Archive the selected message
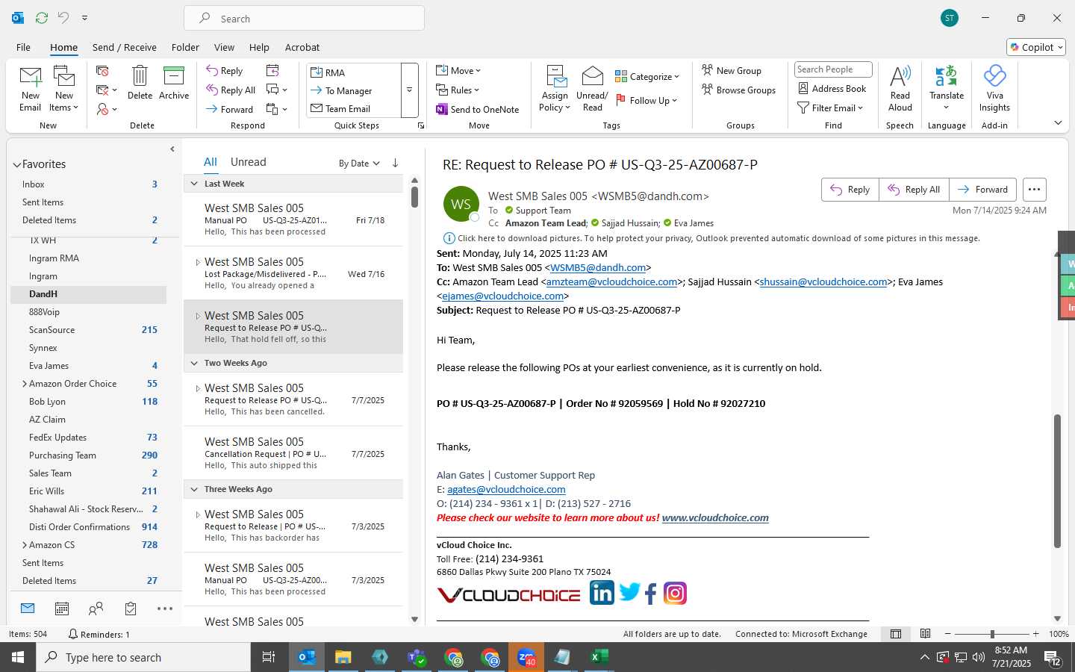Screen dimensions: 1075x672 click(174, 83)
